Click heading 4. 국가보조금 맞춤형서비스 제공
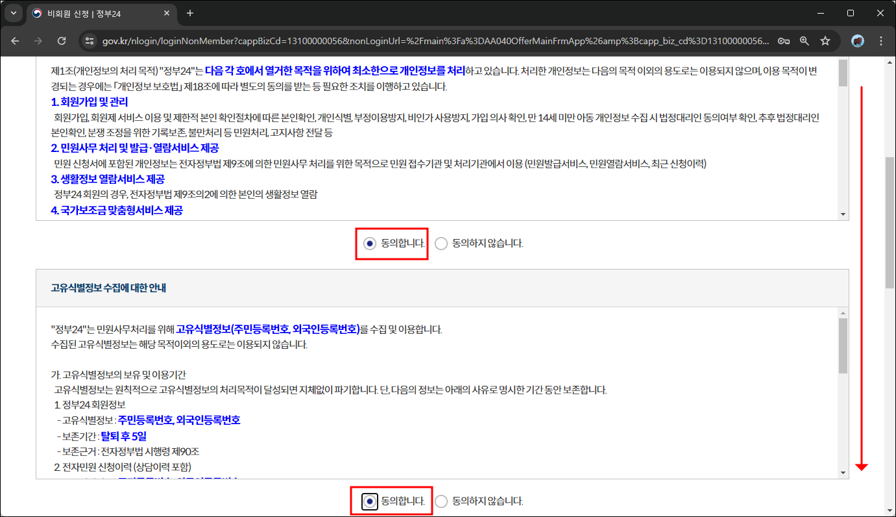 coord(117,210)
